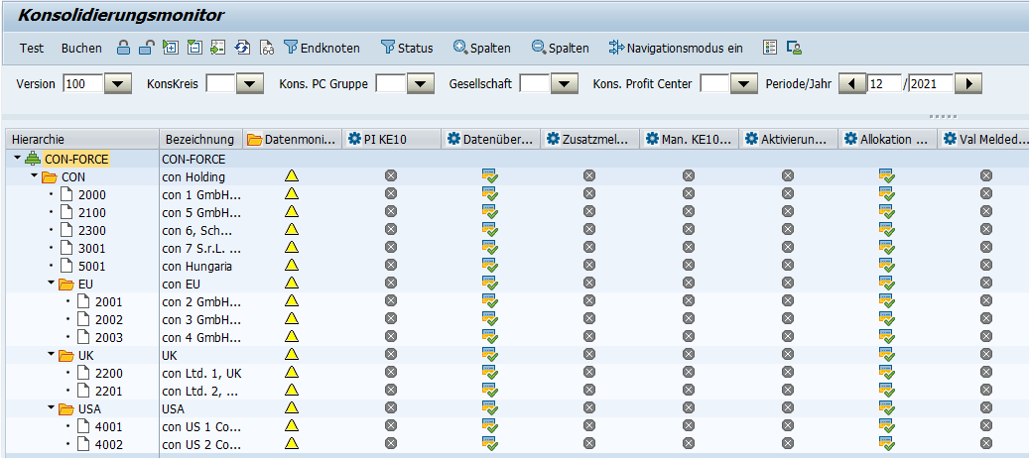
Task: Open the Test menu
Action: pyautogui.click(x=32, y=48)
